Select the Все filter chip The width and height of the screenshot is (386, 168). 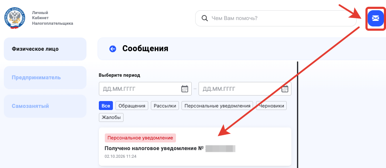click(106, 106)
